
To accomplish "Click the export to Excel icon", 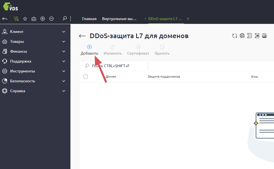I will [257, 36].
